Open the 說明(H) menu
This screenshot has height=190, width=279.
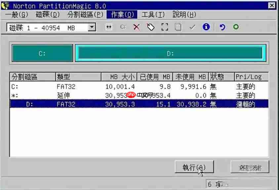(x=184, y=15)
